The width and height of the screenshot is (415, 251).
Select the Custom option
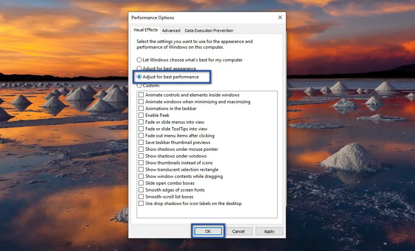click(139, 86)
